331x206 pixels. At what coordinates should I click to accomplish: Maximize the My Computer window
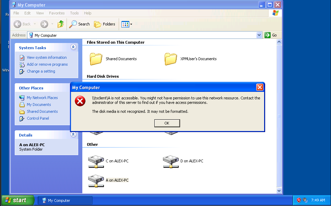pos(270,5)
